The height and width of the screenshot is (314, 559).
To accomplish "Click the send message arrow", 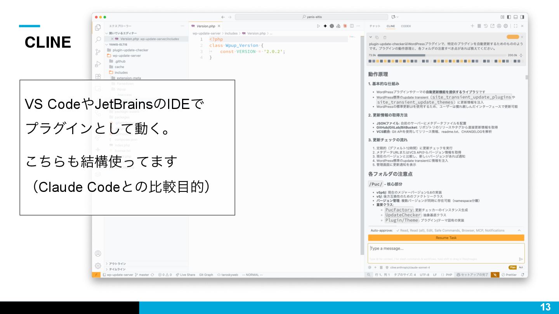I will [x=521, y=259].
